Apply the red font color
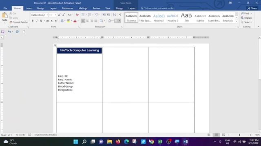261x146 pixels. pos(75,21)
